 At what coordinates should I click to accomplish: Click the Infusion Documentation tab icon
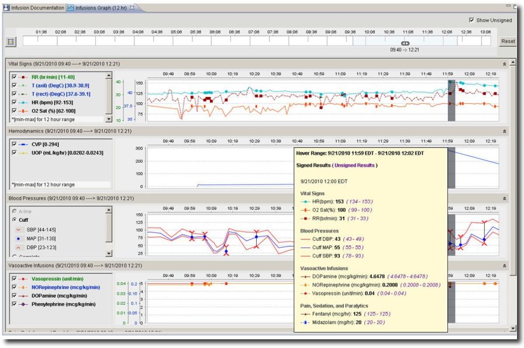tap(6, 8)
